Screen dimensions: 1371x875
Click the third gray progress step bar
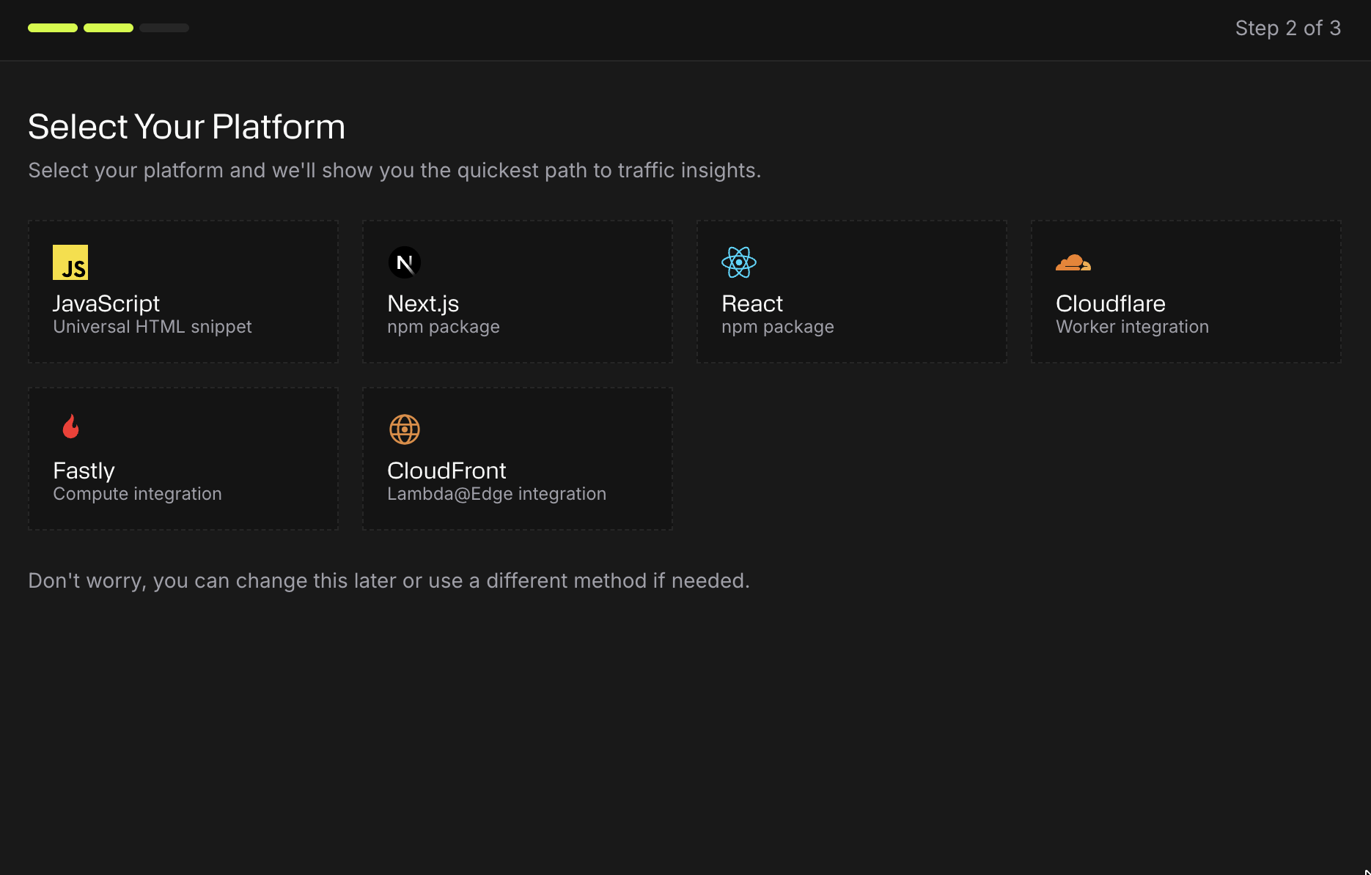point(164,28)
